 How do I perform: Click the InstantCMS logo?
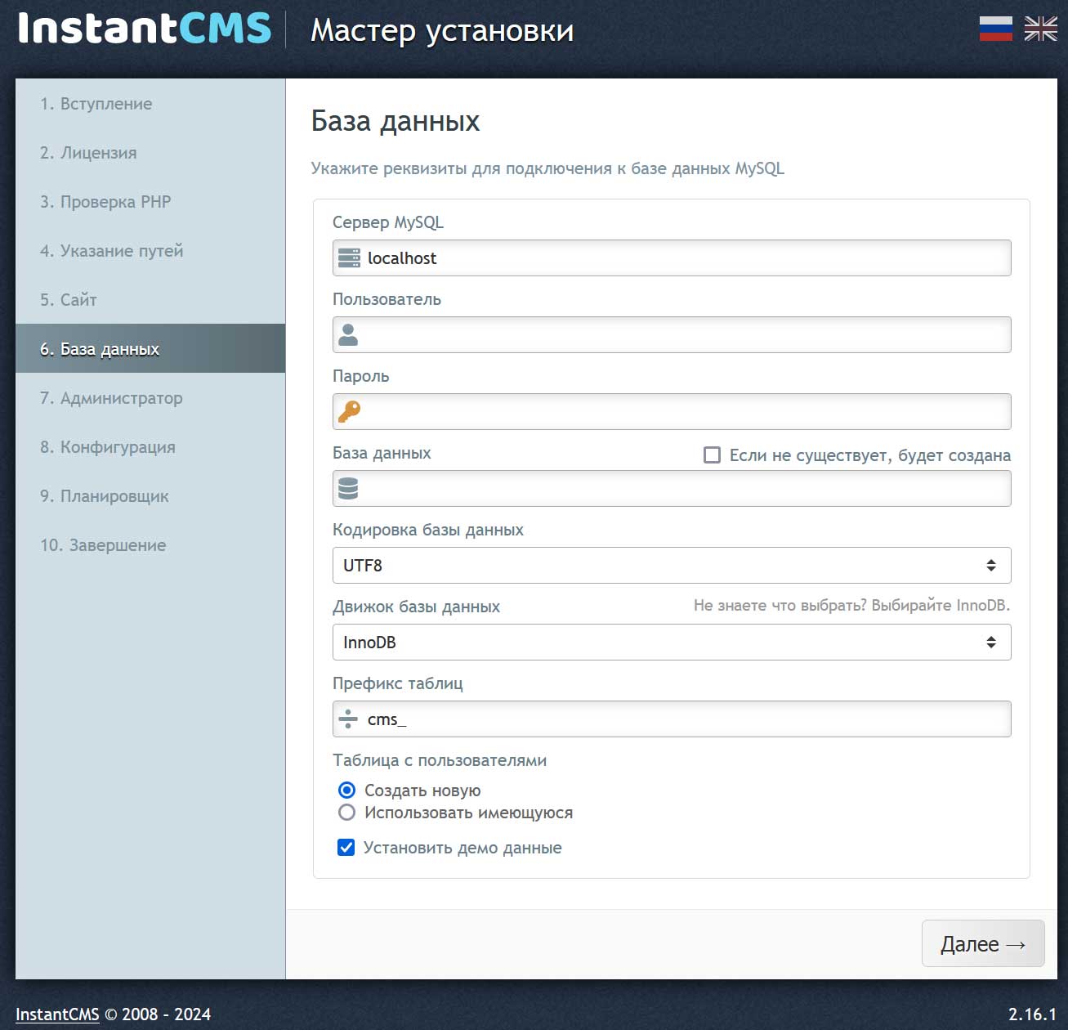pyautogui.click(x=144, y=28)
